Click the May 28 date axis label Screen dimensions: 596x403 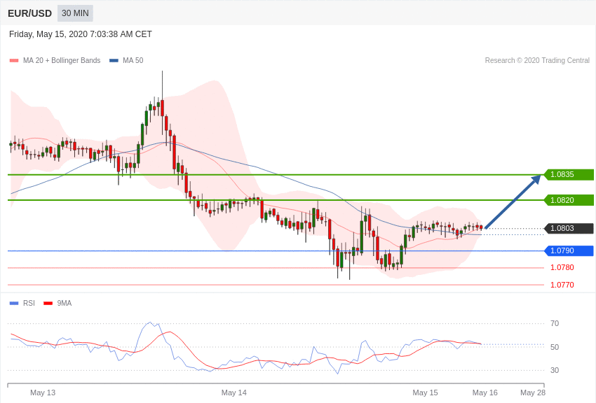click(x=532, y=393)
